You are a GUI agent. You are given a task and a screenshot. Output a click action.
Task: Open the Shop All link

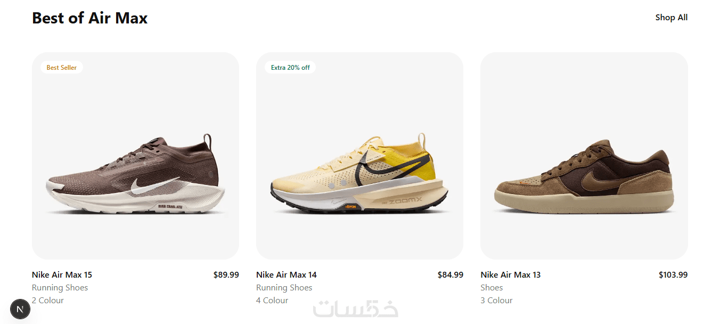[x=672, y=18]
